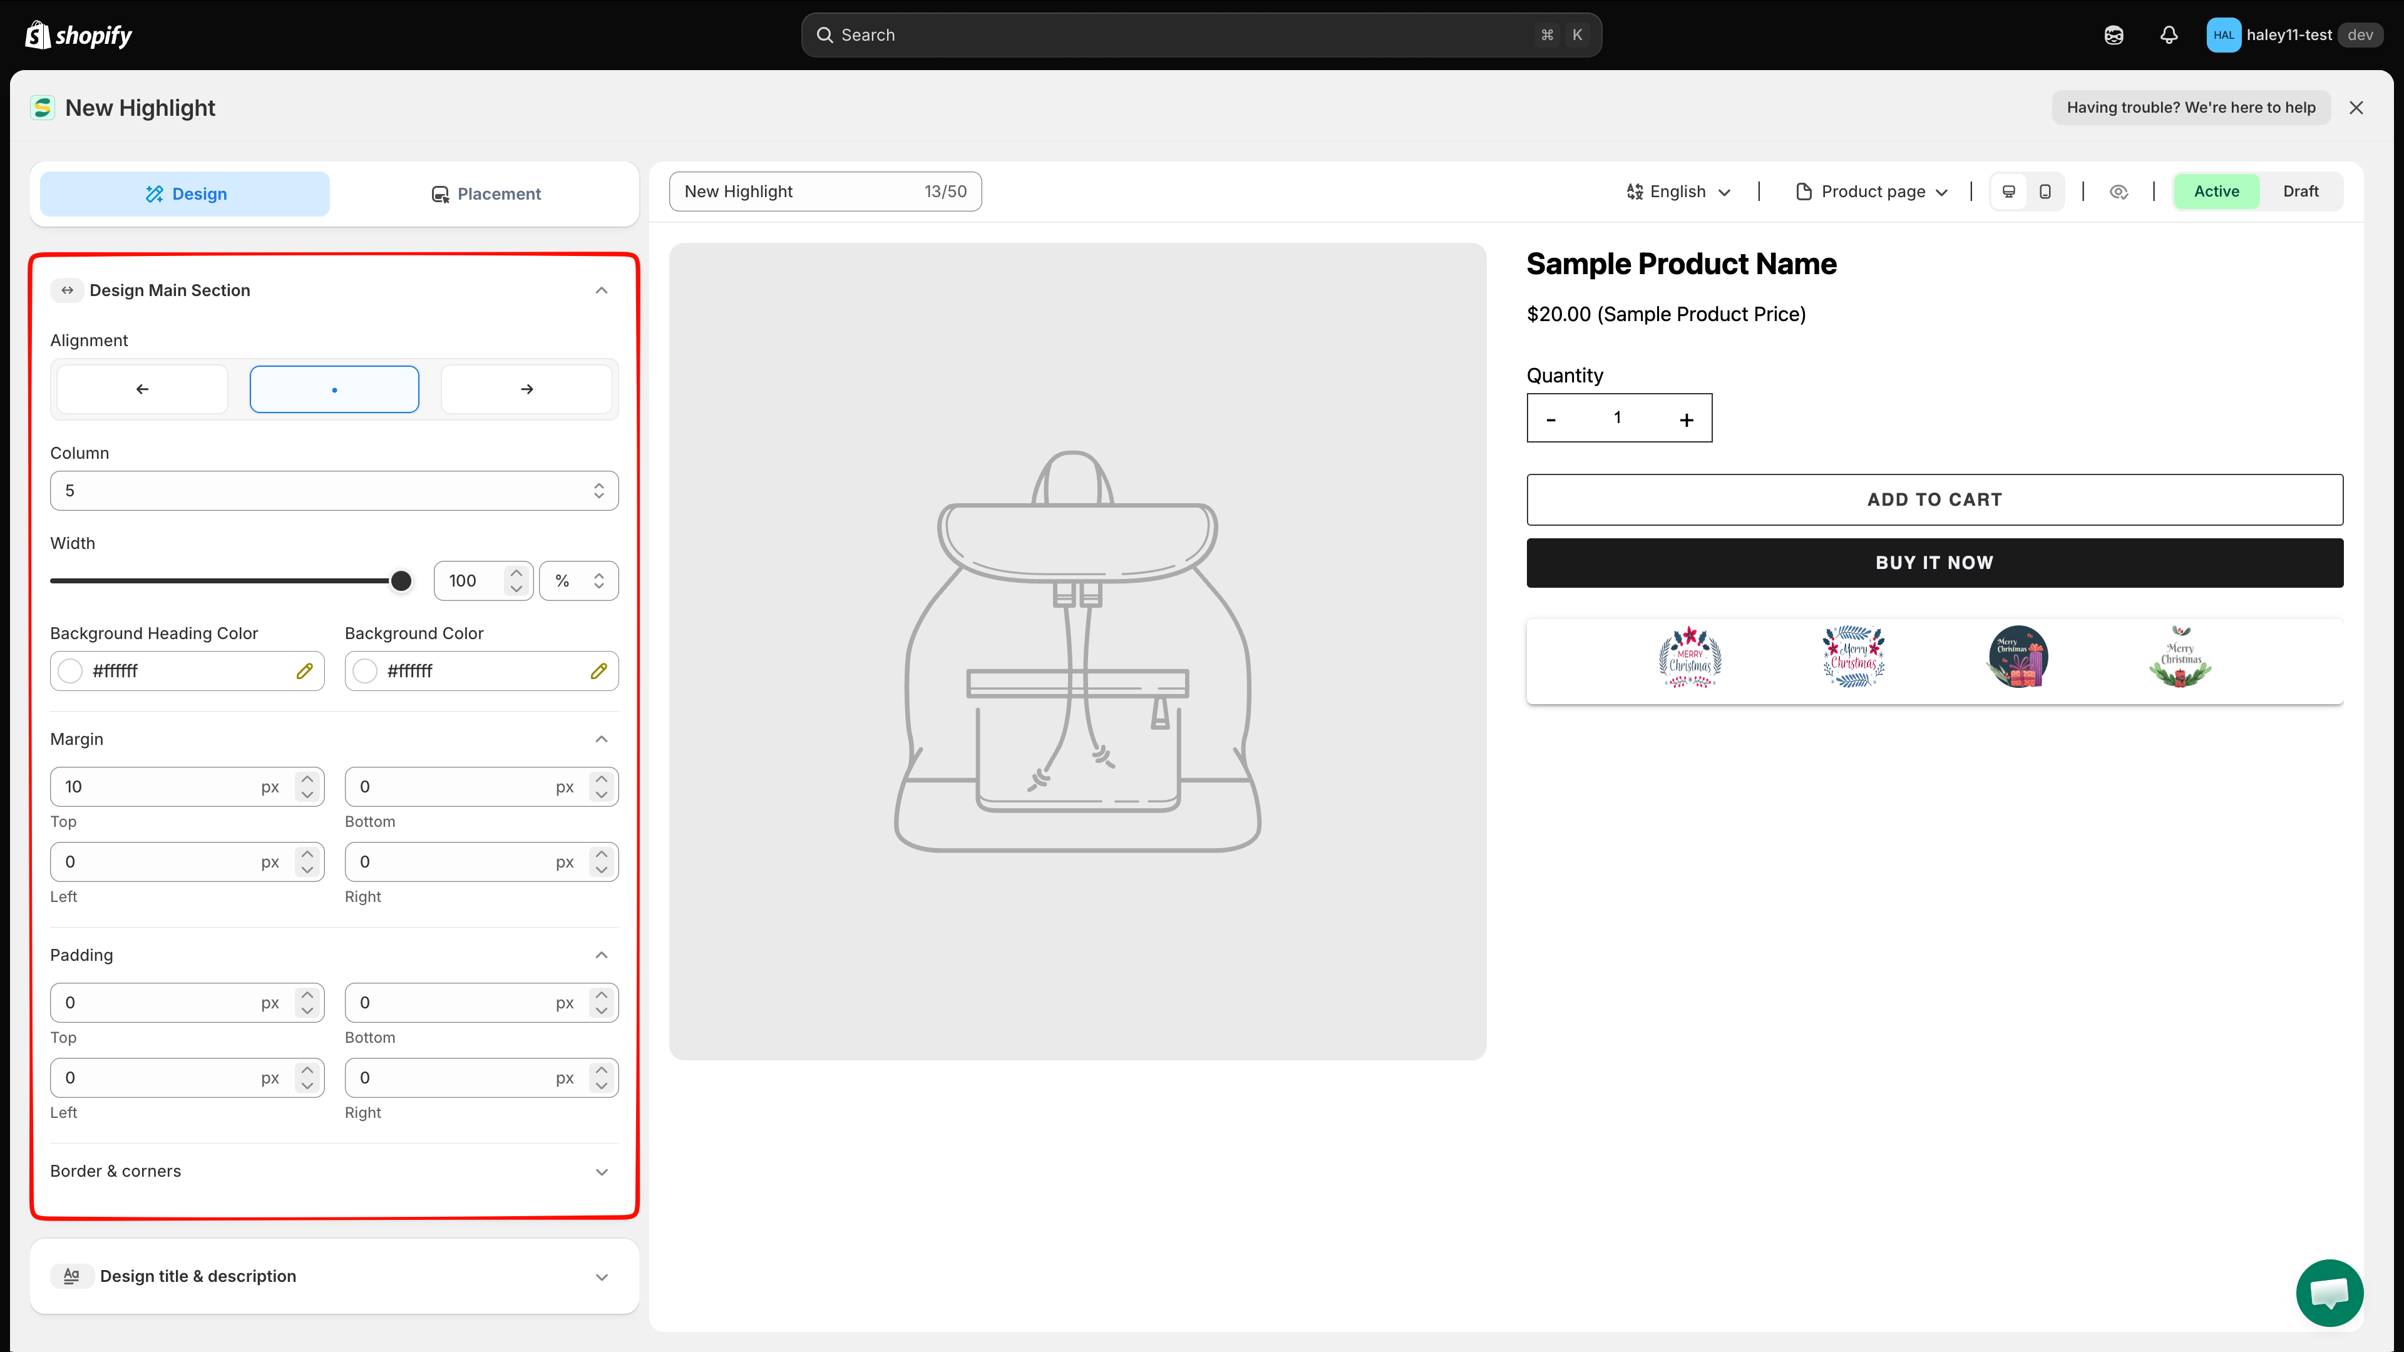2404x1352 pixels.
Task: Click the Width slider handle
Action: 401,580
